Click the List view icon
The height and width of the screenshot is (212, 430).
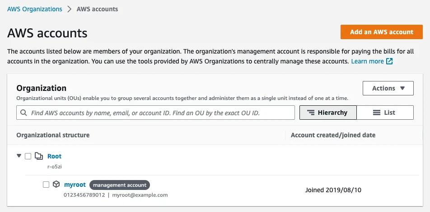[x=376, y=113]
